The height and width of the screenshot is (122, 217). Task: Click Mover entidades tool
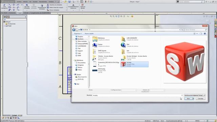coord(53,10)
